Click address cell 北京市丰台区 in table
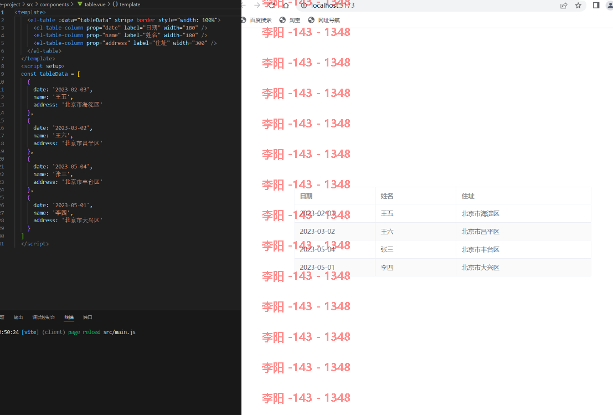This screenshot has width=613, height=415. click(523, 249)
